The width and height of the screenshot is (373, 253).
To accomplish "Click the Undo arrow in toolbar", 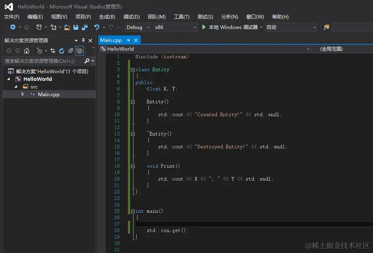I will pos(97,27).
